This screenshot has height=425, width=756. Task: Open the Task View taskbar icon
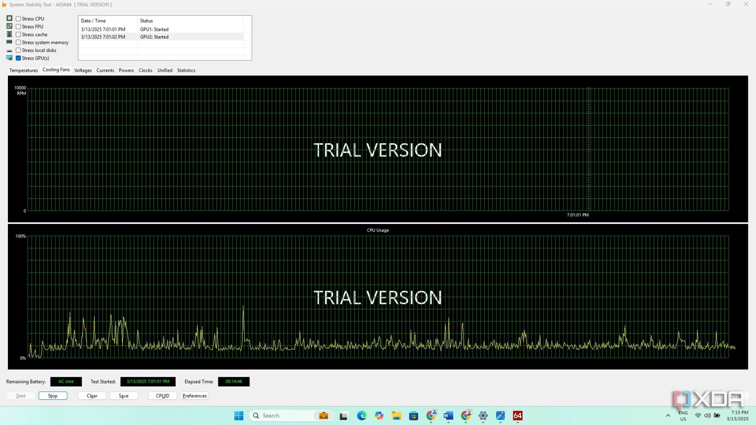tap(344, 416)
